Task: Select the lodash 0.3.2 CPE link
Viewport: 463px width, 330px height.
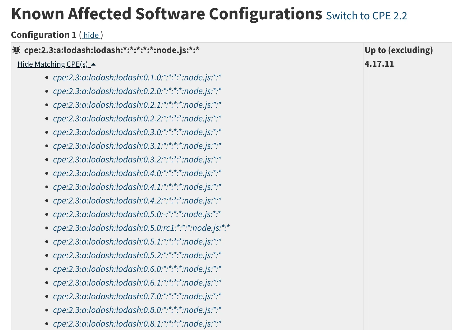Action: tap(137, 160)
